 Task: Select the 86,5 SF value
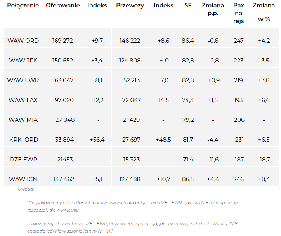point(188,179)
